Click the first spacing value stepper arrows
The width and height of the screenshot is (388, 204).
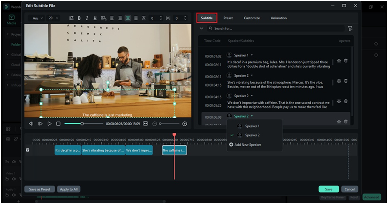point(161,18)
